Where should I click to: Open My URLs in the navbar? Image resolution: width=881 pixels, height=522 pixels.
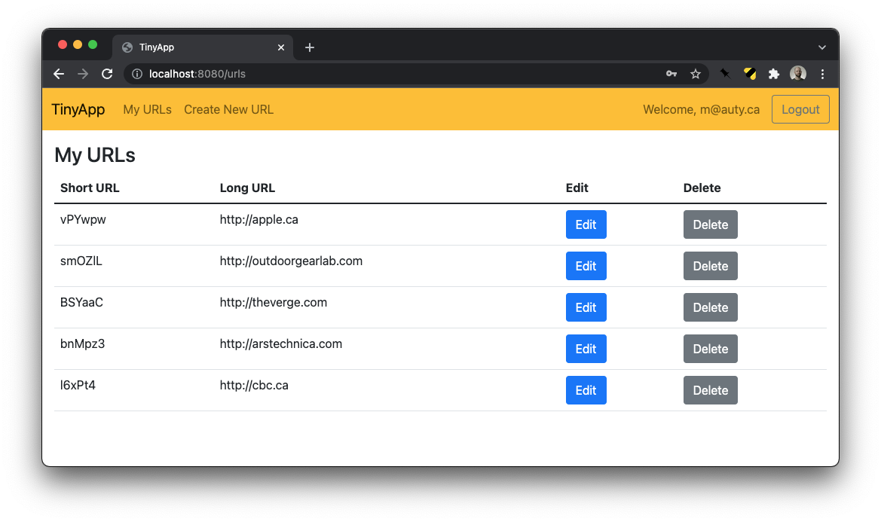[147, 109]
